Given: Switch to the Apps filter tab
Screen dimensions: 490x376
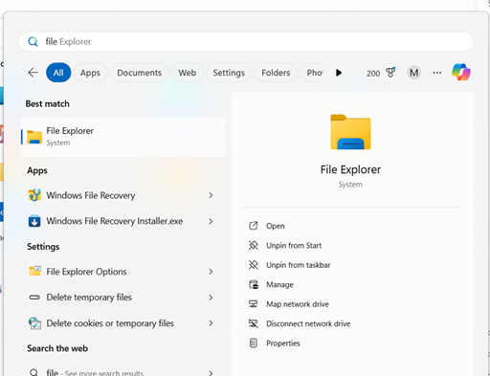Looking at the screenshot, I should pyautogui.click(x=90, y=73).
